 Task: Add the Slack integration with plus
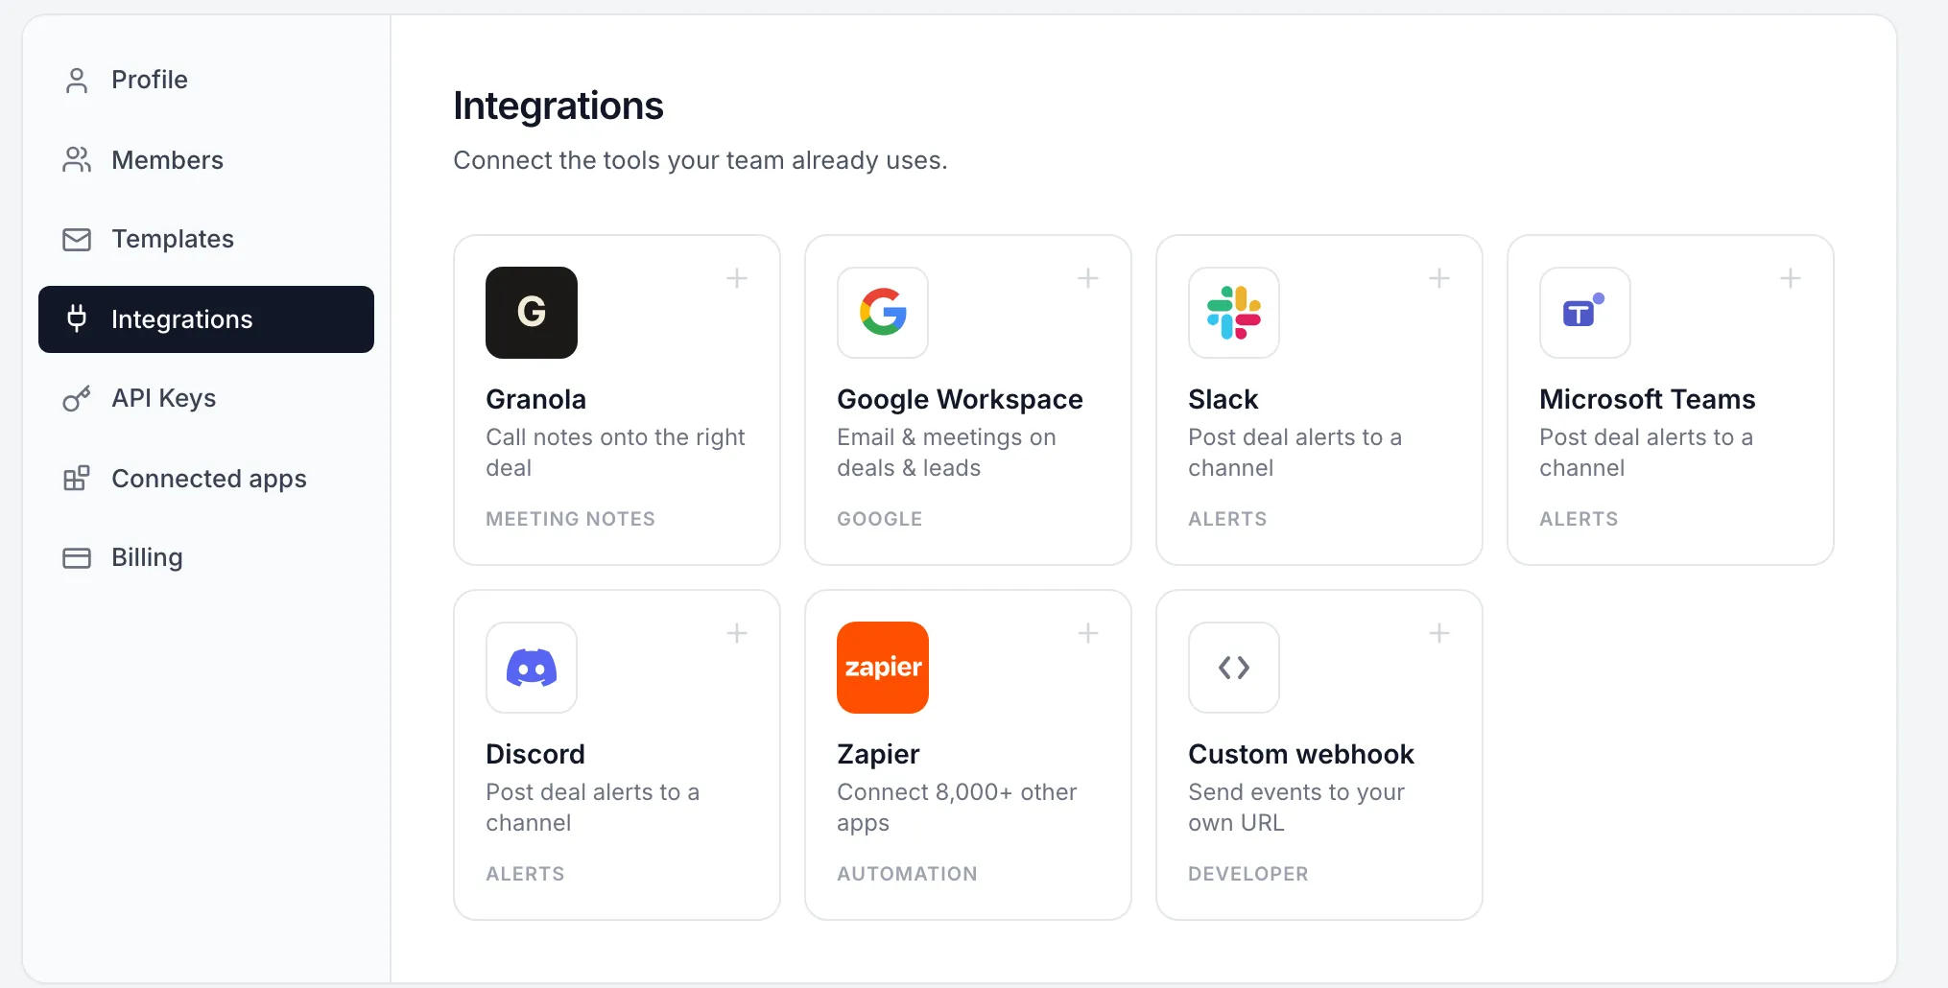pyautogui.click(x=1439, y=278)
